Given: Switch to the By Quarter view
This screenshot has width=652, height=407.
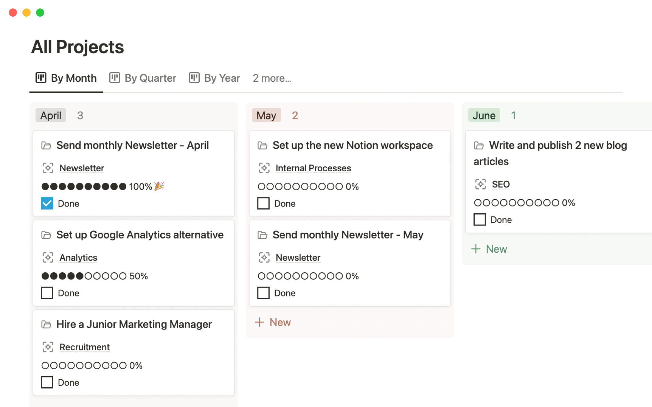Looking at the screenshot, I should [x=150, y=78].
